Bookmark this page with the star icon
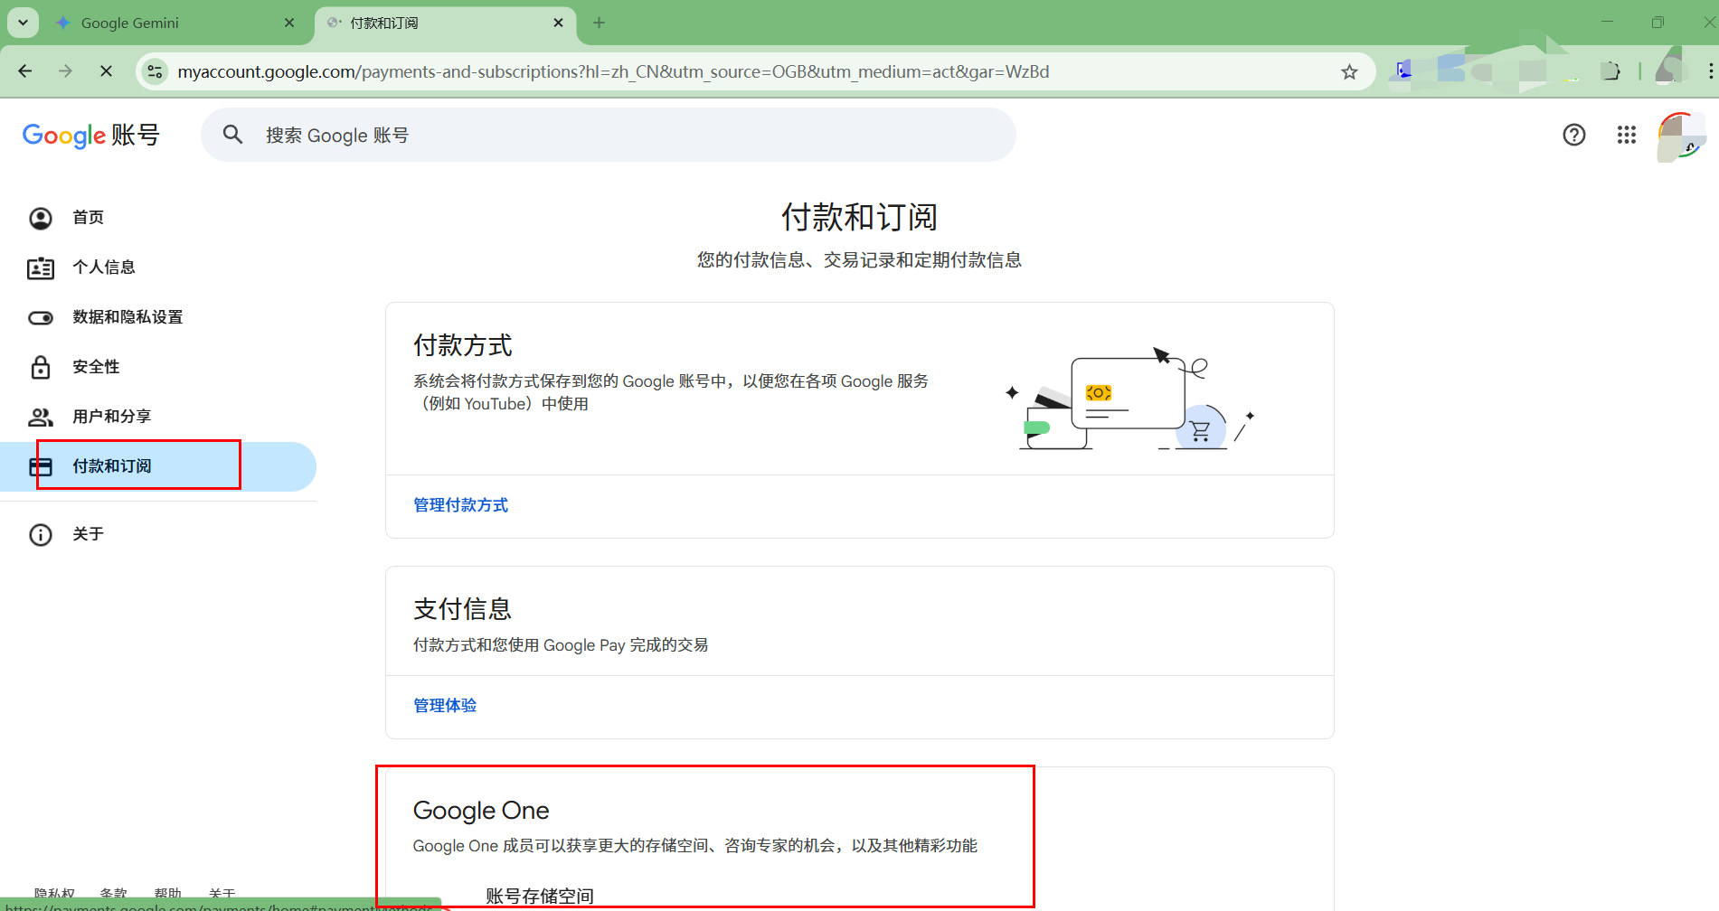 [x=1349, y=71]
